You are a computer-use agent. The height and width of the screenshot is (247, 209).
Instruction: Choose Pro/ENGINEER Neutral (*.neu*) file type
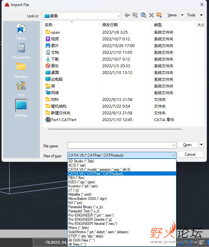click(122, 224)
